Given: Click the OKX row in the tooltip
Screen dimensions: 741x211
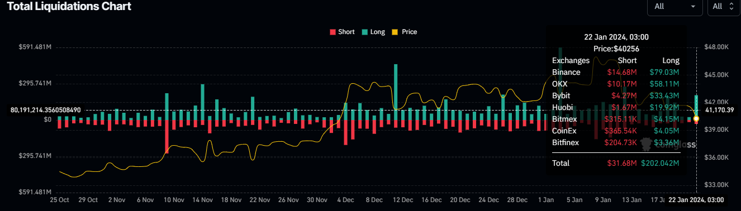Looking at the screenshot, I should coord(616,84).
